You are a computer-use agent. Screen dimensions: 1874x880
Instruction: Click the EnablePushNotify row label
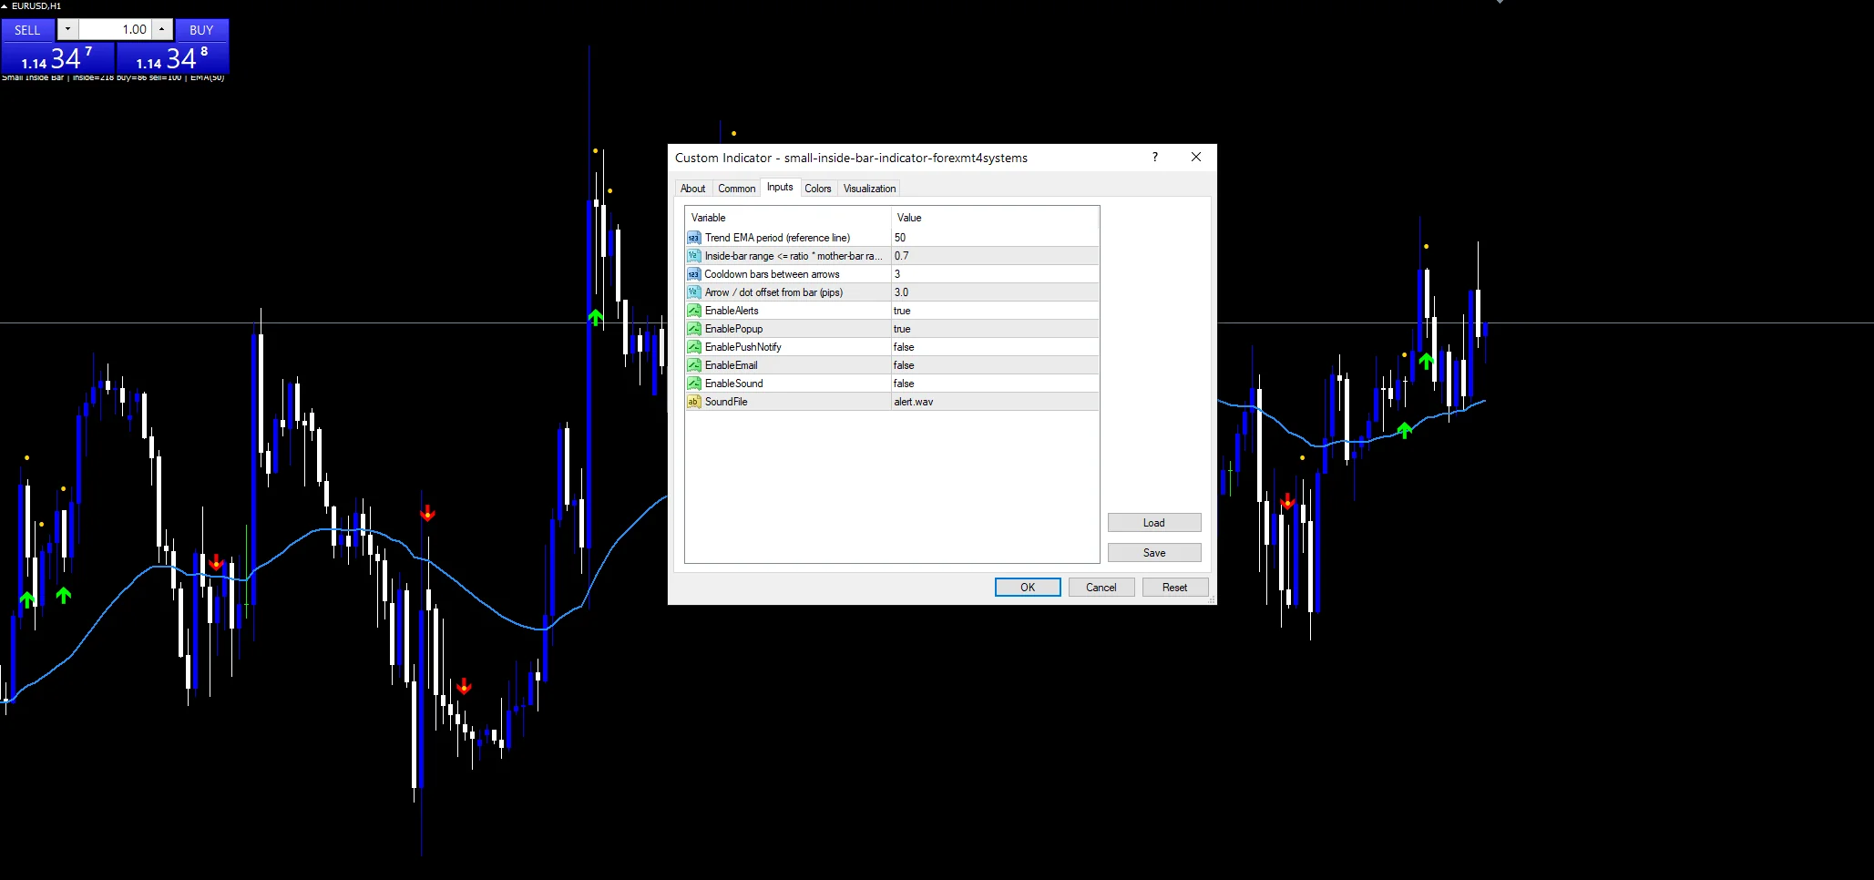742,347
